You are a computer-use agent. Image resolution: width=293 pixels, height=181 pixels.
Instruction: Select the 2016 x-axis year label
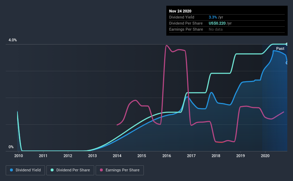pyautogui.click(x=167, y=156)
